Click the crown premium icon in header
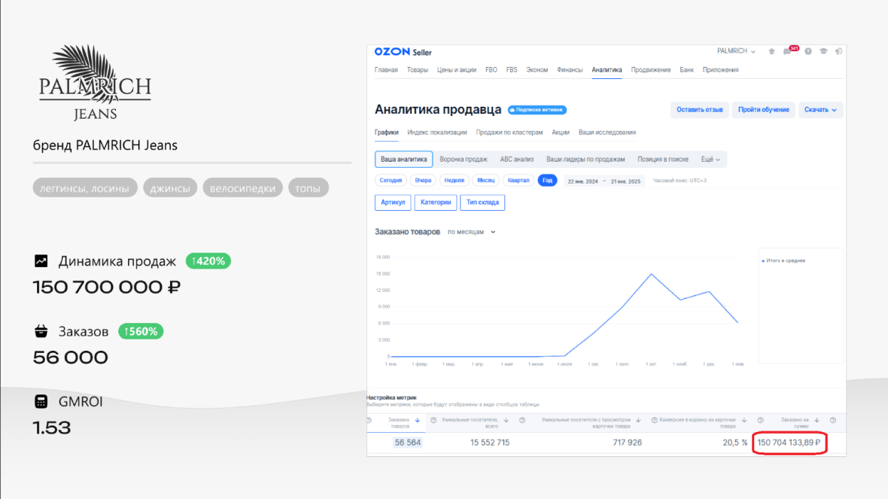The width and height of the screenshot is (888, 499). pyautogui.click(x=771, y=51)
